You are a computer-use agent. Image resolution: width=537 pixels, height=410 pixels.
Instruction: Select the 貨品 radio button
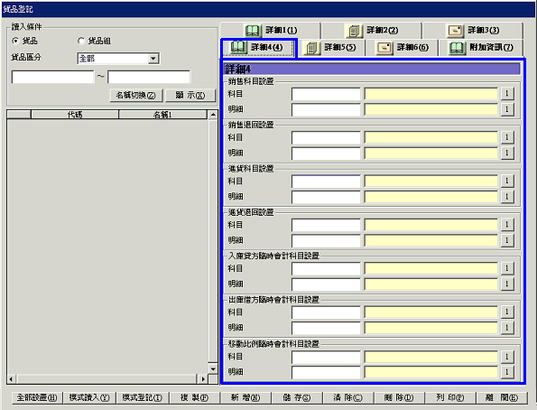click(x=15, y=41)
